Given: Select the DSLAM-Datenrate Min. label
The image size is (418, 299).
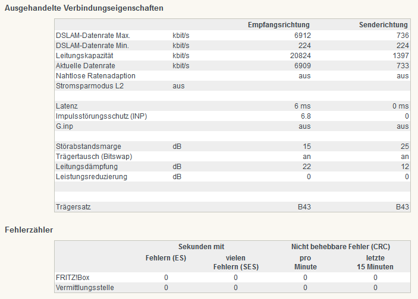Looking at the screenshot, I should point(92,46).
